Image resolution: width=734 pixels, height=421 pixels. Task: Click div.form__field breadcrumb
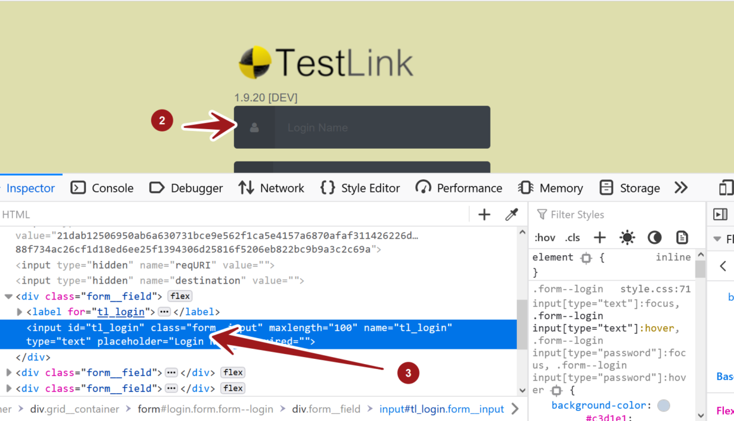click(326, 410)
